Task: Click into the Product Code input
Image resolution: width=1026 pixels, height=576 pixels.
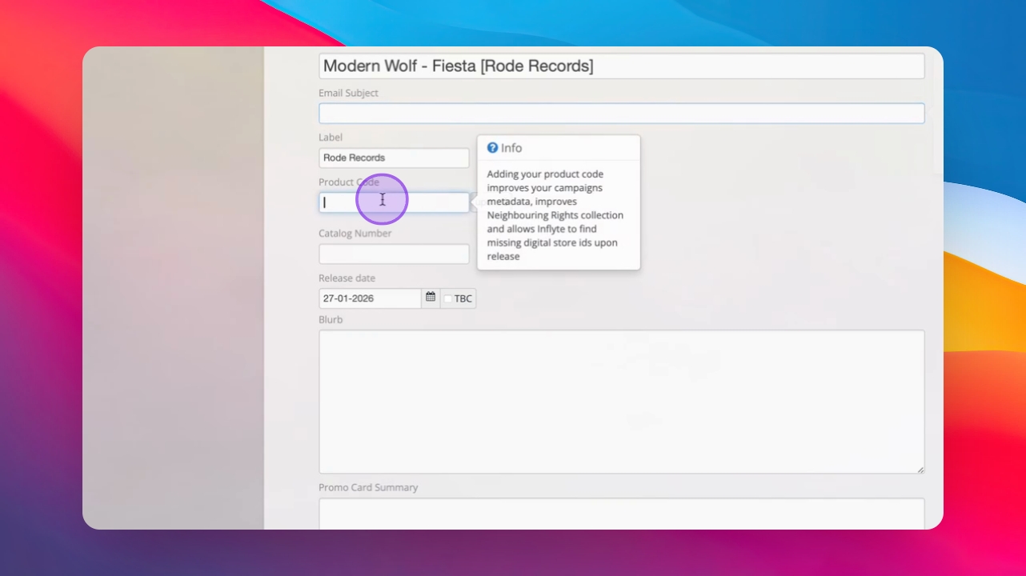Action: coord(394,202)
